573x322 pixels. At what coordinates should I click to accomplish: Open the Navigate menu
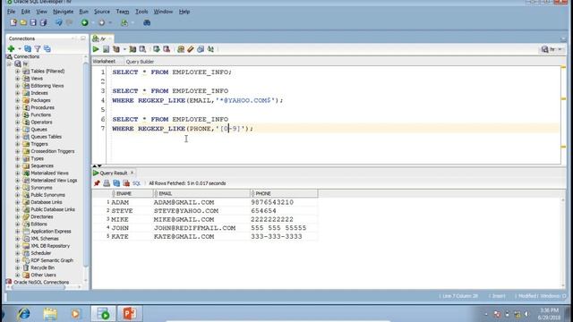point(64,12)
